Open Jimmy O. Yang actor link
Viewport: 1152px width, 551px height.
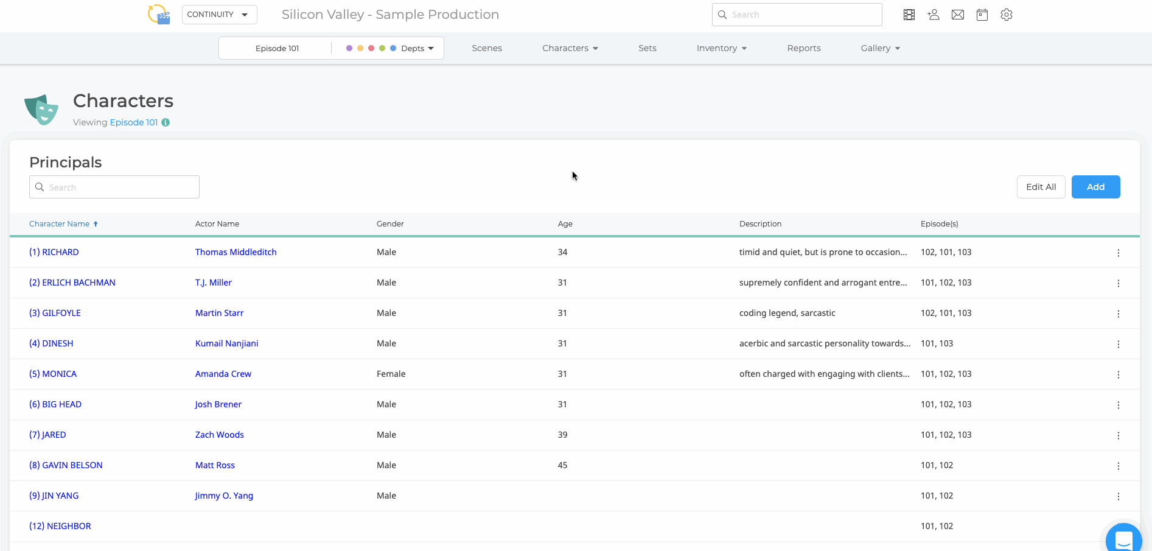tap(224, 496)
